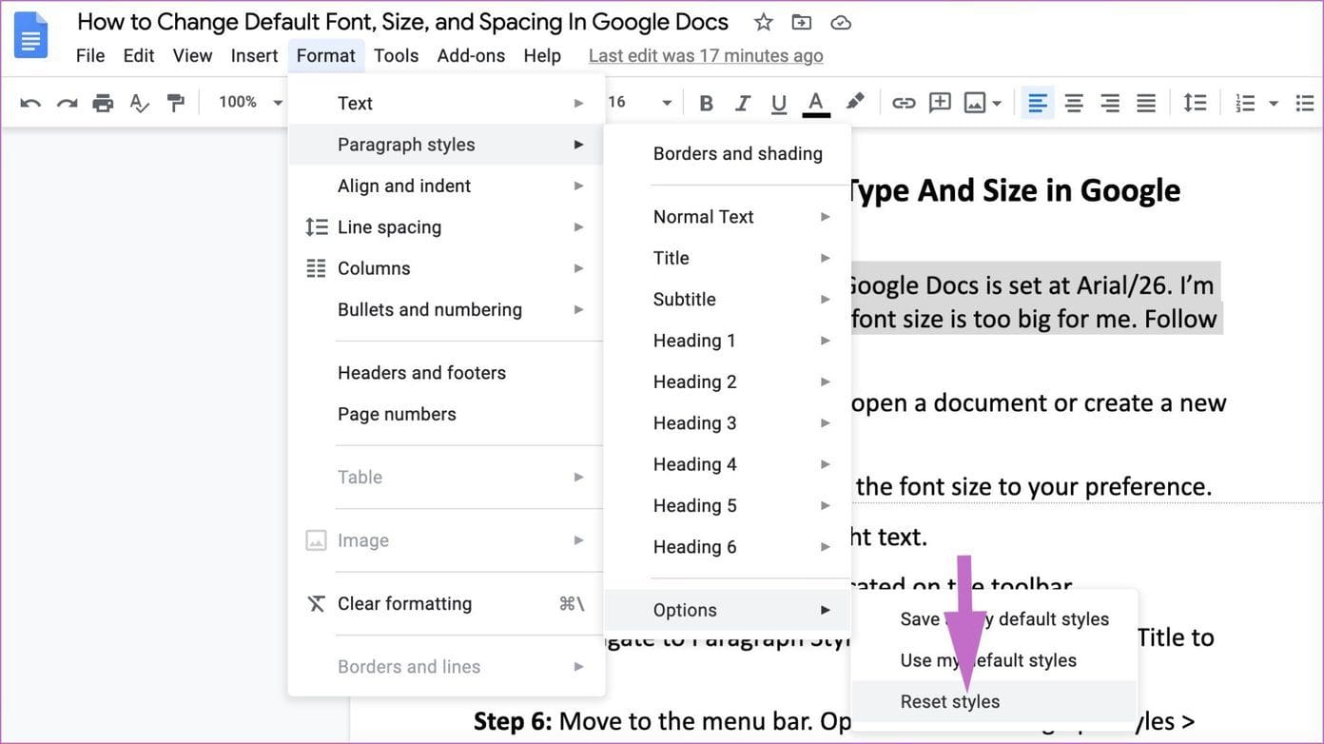Add a comment with the comment icon
The width and height of the screenshot is (1324, 744).
tap(940, 102)
